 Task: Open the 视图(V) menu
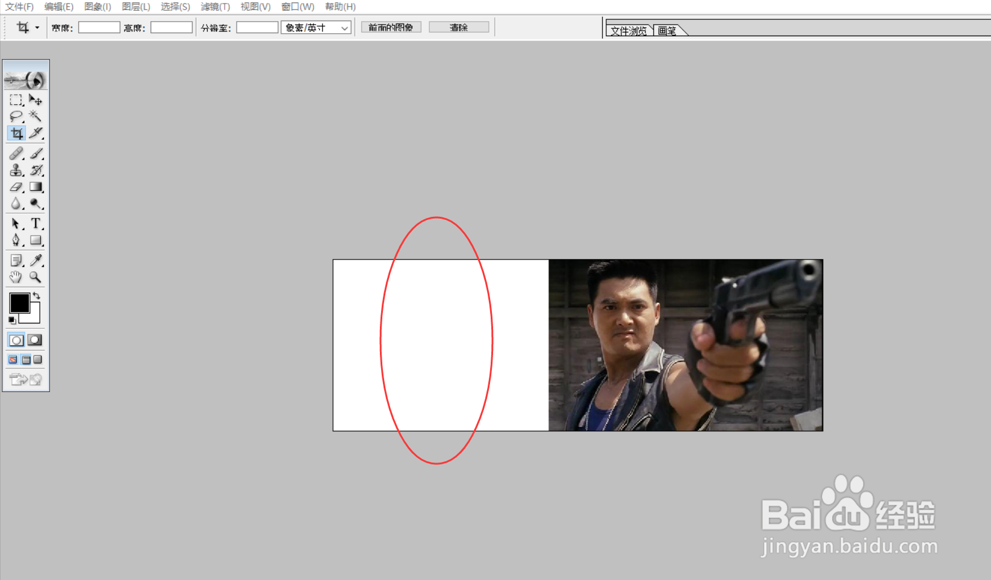[x=255, y=7]
